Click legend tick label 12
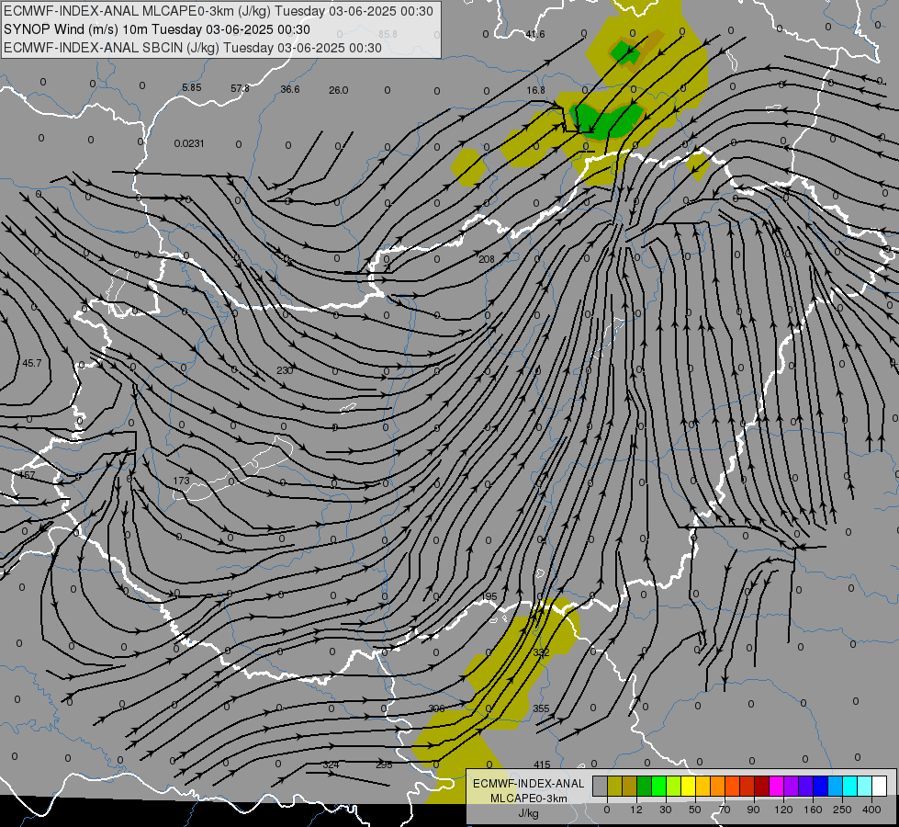Viewport: 899px width, 827px height. coord(635,810)
